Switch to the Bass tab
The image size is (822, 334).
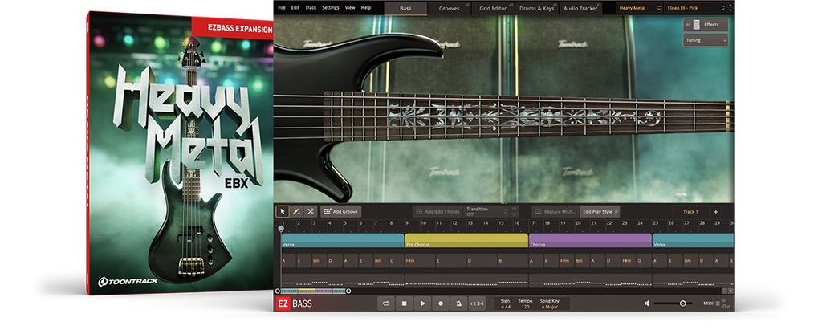405,8
